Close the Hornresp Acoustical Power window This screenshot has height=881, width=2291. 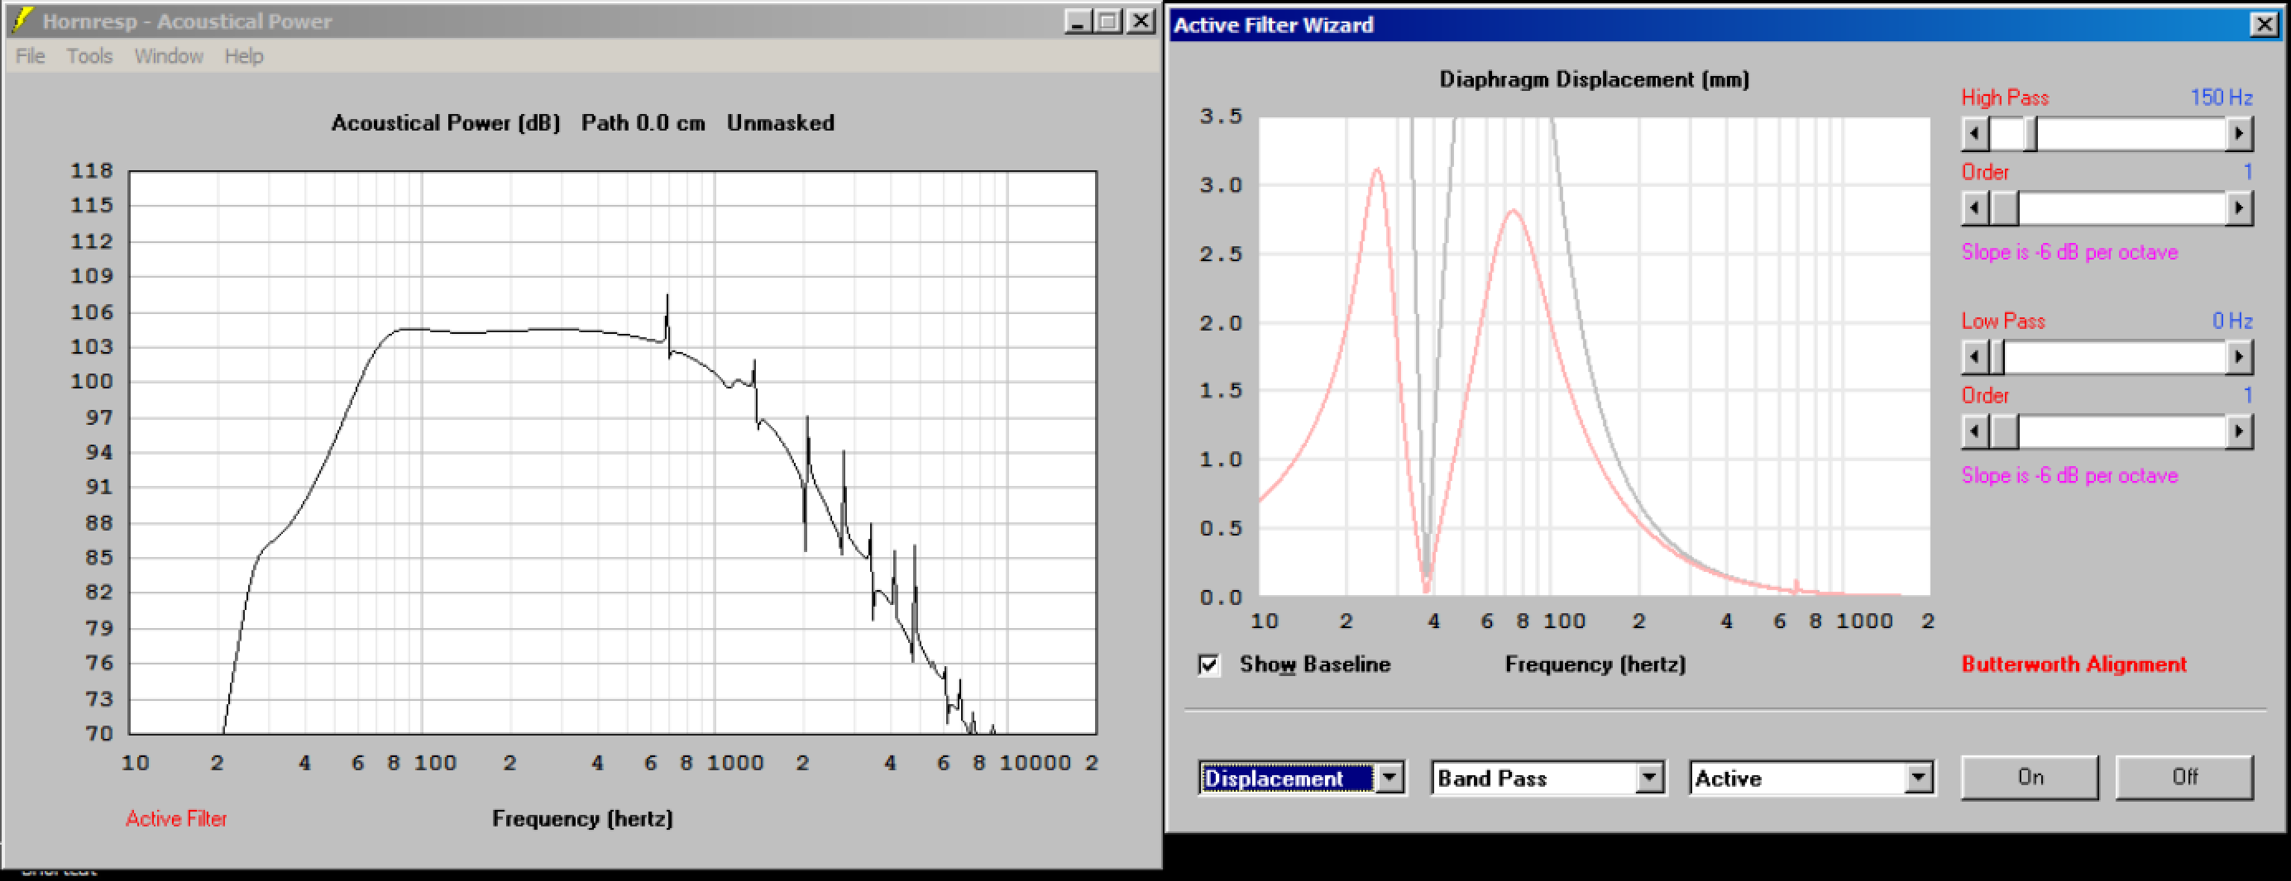[1141, 21]
